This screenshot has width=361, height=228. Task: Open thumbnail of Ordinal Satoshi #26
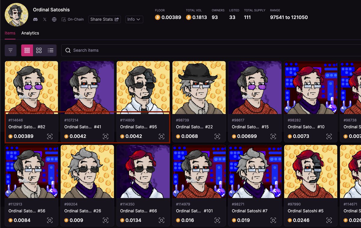(87, 171)
